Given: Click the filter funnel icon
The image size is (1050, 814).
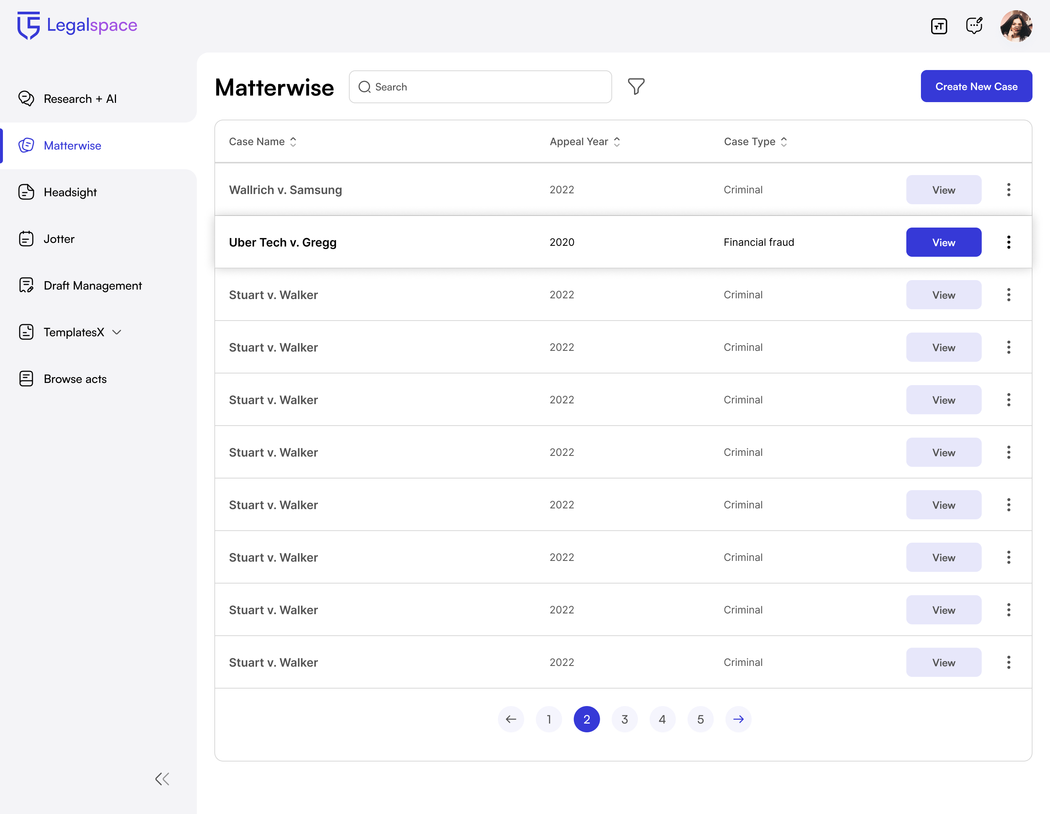Looking at the screenshot, I should 635,86.
